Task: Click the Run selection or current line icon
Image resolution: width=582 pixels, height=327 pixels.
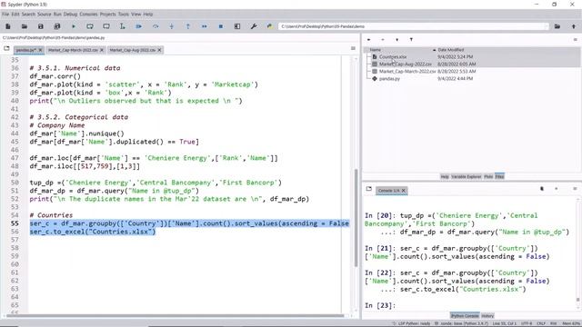Action: pyautogui.click(x=123, y=26)
